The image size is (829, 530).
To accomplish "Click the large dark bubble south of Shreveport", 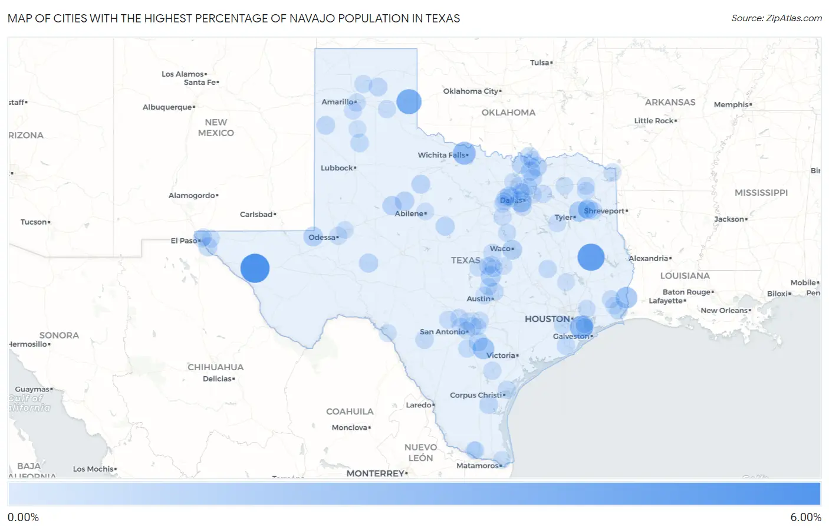I will coord(591,257).
